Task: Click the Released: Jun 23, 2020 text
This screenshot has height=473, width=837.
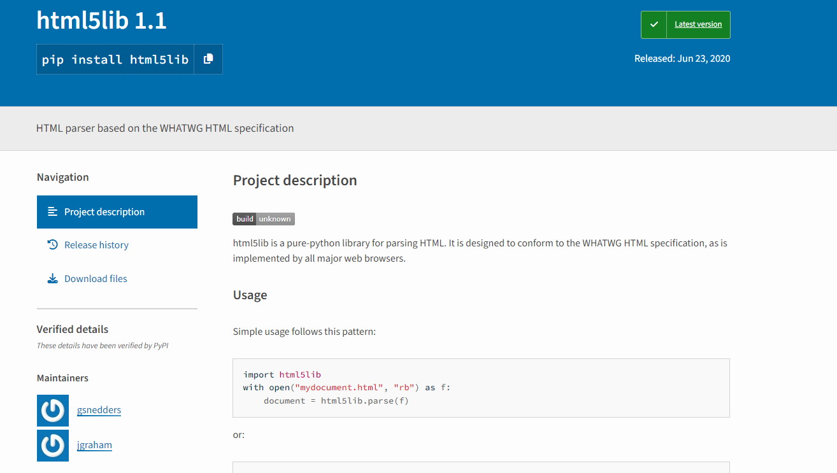Action: (x=682, y=59)
